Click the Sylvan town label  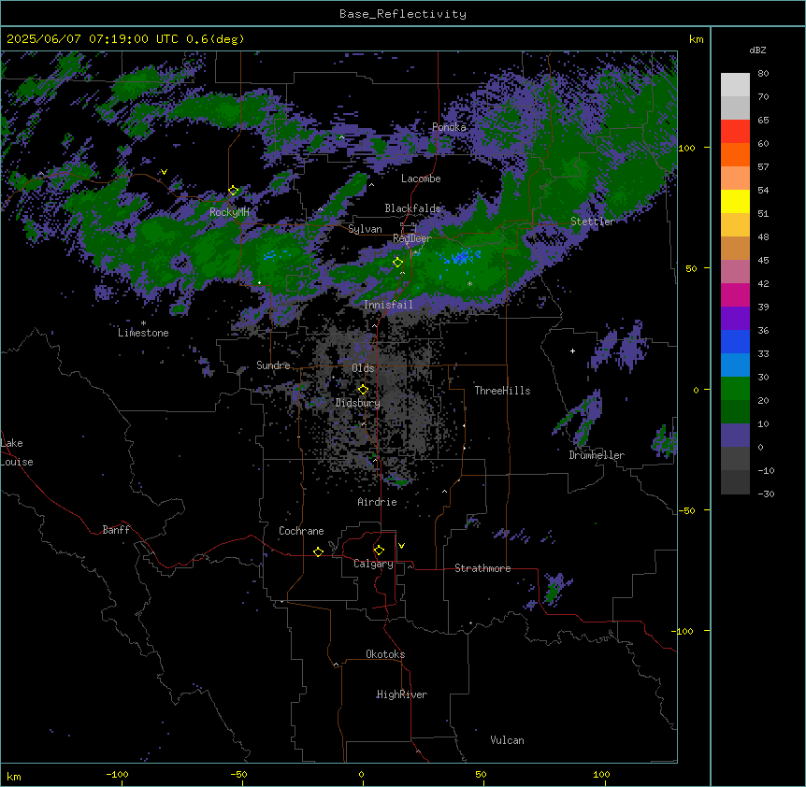[365, 229]
